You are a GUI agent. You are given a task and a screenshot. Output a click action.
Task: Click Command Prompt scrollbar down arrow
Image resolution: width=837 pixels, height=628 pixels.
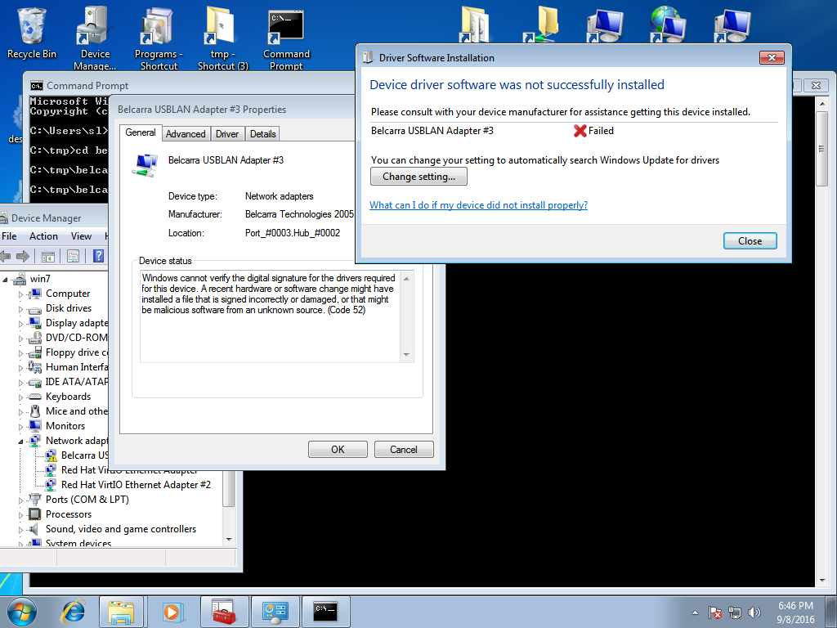tap(822, 580)
